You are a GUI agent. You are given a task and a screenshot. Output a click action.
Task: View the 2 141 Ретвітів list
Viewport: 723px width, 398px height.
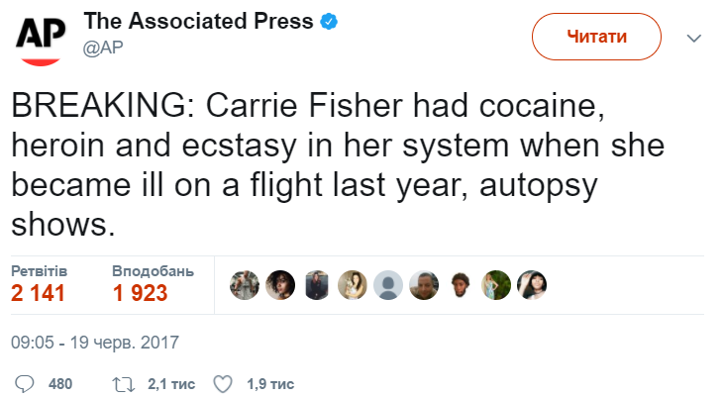tap(40, 284)
